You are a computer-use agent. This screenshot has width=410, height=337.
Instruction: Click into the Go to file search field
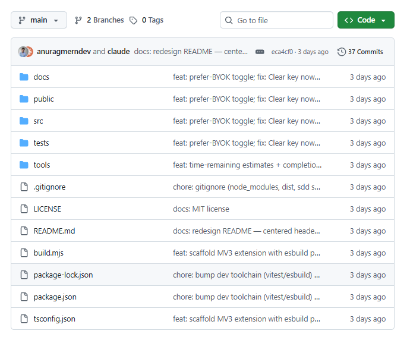tap(276, 20)
